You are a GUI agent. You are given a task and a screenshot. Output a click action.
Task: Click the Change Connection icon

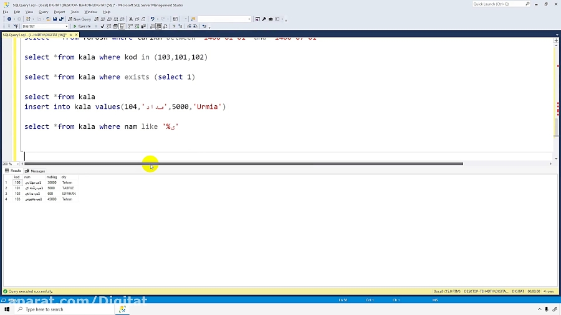pyautogui.click(x=16, y=26)
